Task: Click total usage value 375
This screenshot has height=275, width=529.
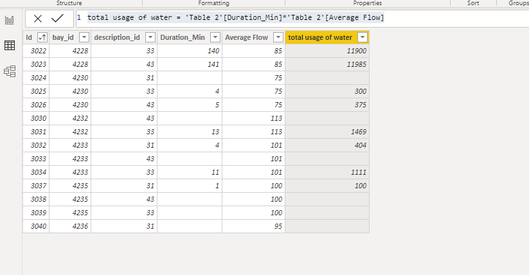Action: pyautogui.click(x=327, y=105)
